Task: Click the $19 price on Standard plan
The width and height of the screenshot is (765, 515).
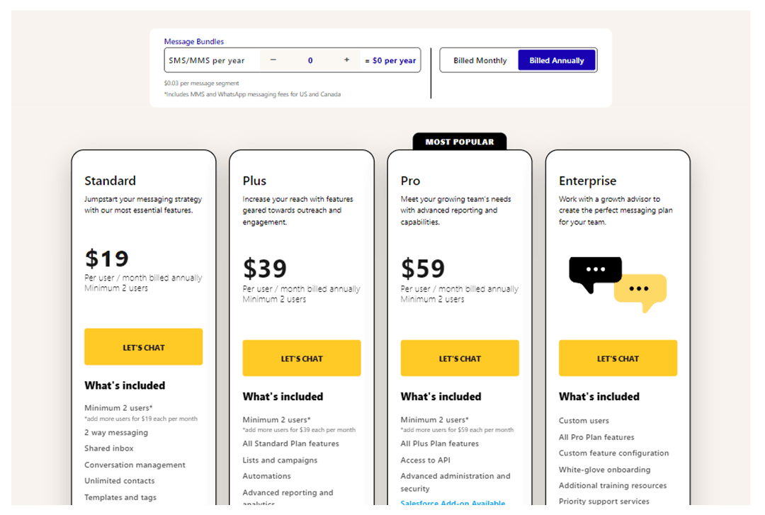Action: click(107, 259)
